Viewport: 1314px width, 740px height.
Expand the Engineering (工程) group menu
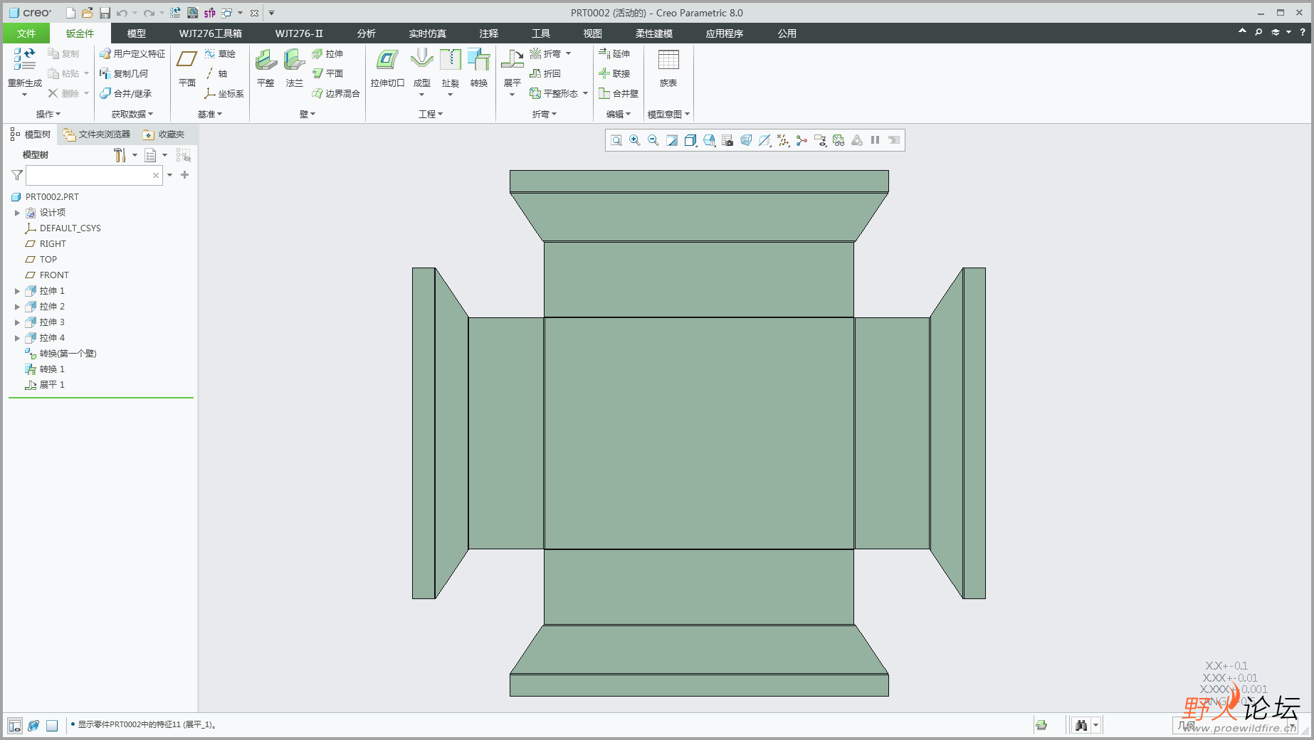coord(431,114)
